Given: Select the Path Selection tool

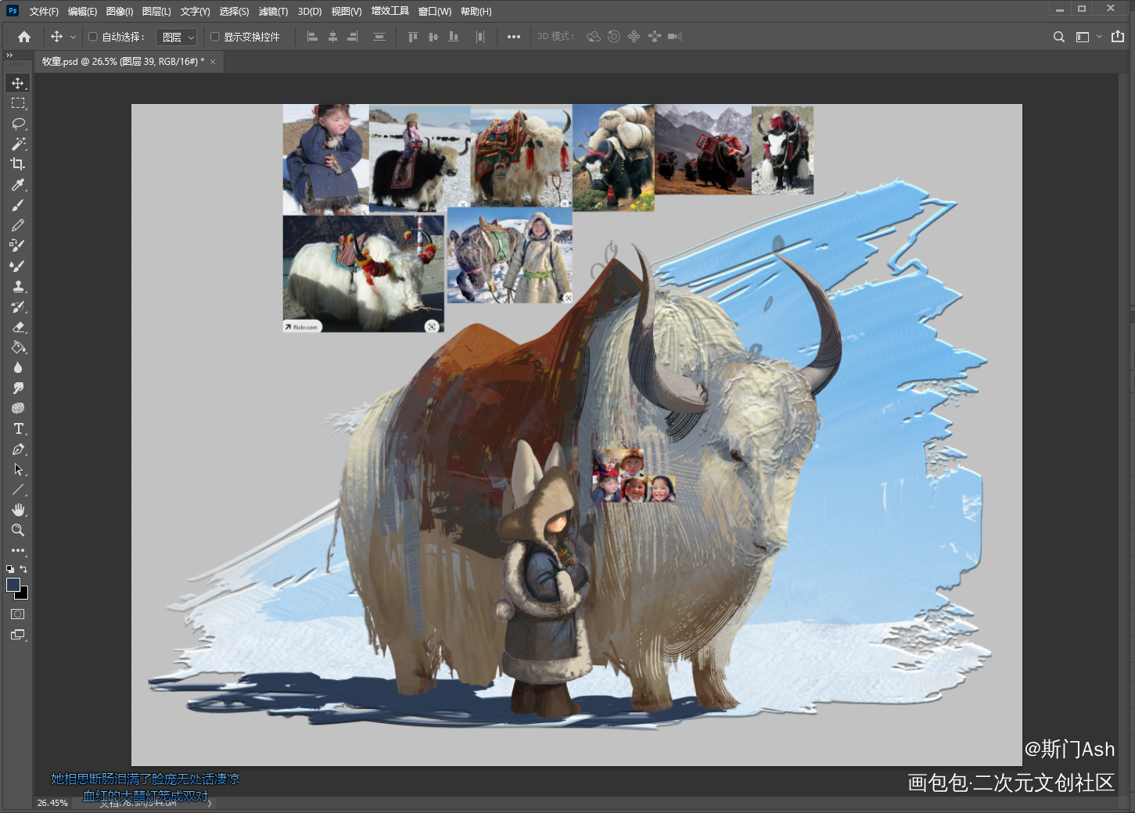Looking at the screenshot, I should 18,469.
